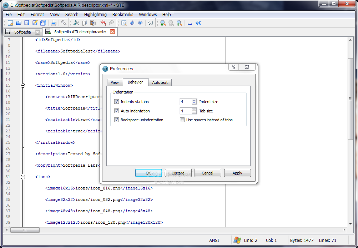The height and width of the screenshot is (248, 358).
Task: Click the horizontal scrollbar right arrow
Action: tap(344, 230)
